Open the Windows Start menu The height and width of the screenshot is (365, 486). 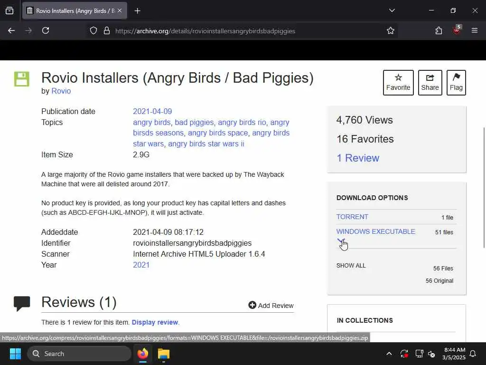pyautogui.click(x=15, y=354)
